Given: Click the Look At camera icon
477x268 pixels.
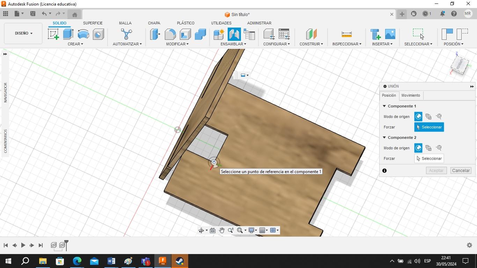Looking at the screenshot, I should (x=213, y=230).
